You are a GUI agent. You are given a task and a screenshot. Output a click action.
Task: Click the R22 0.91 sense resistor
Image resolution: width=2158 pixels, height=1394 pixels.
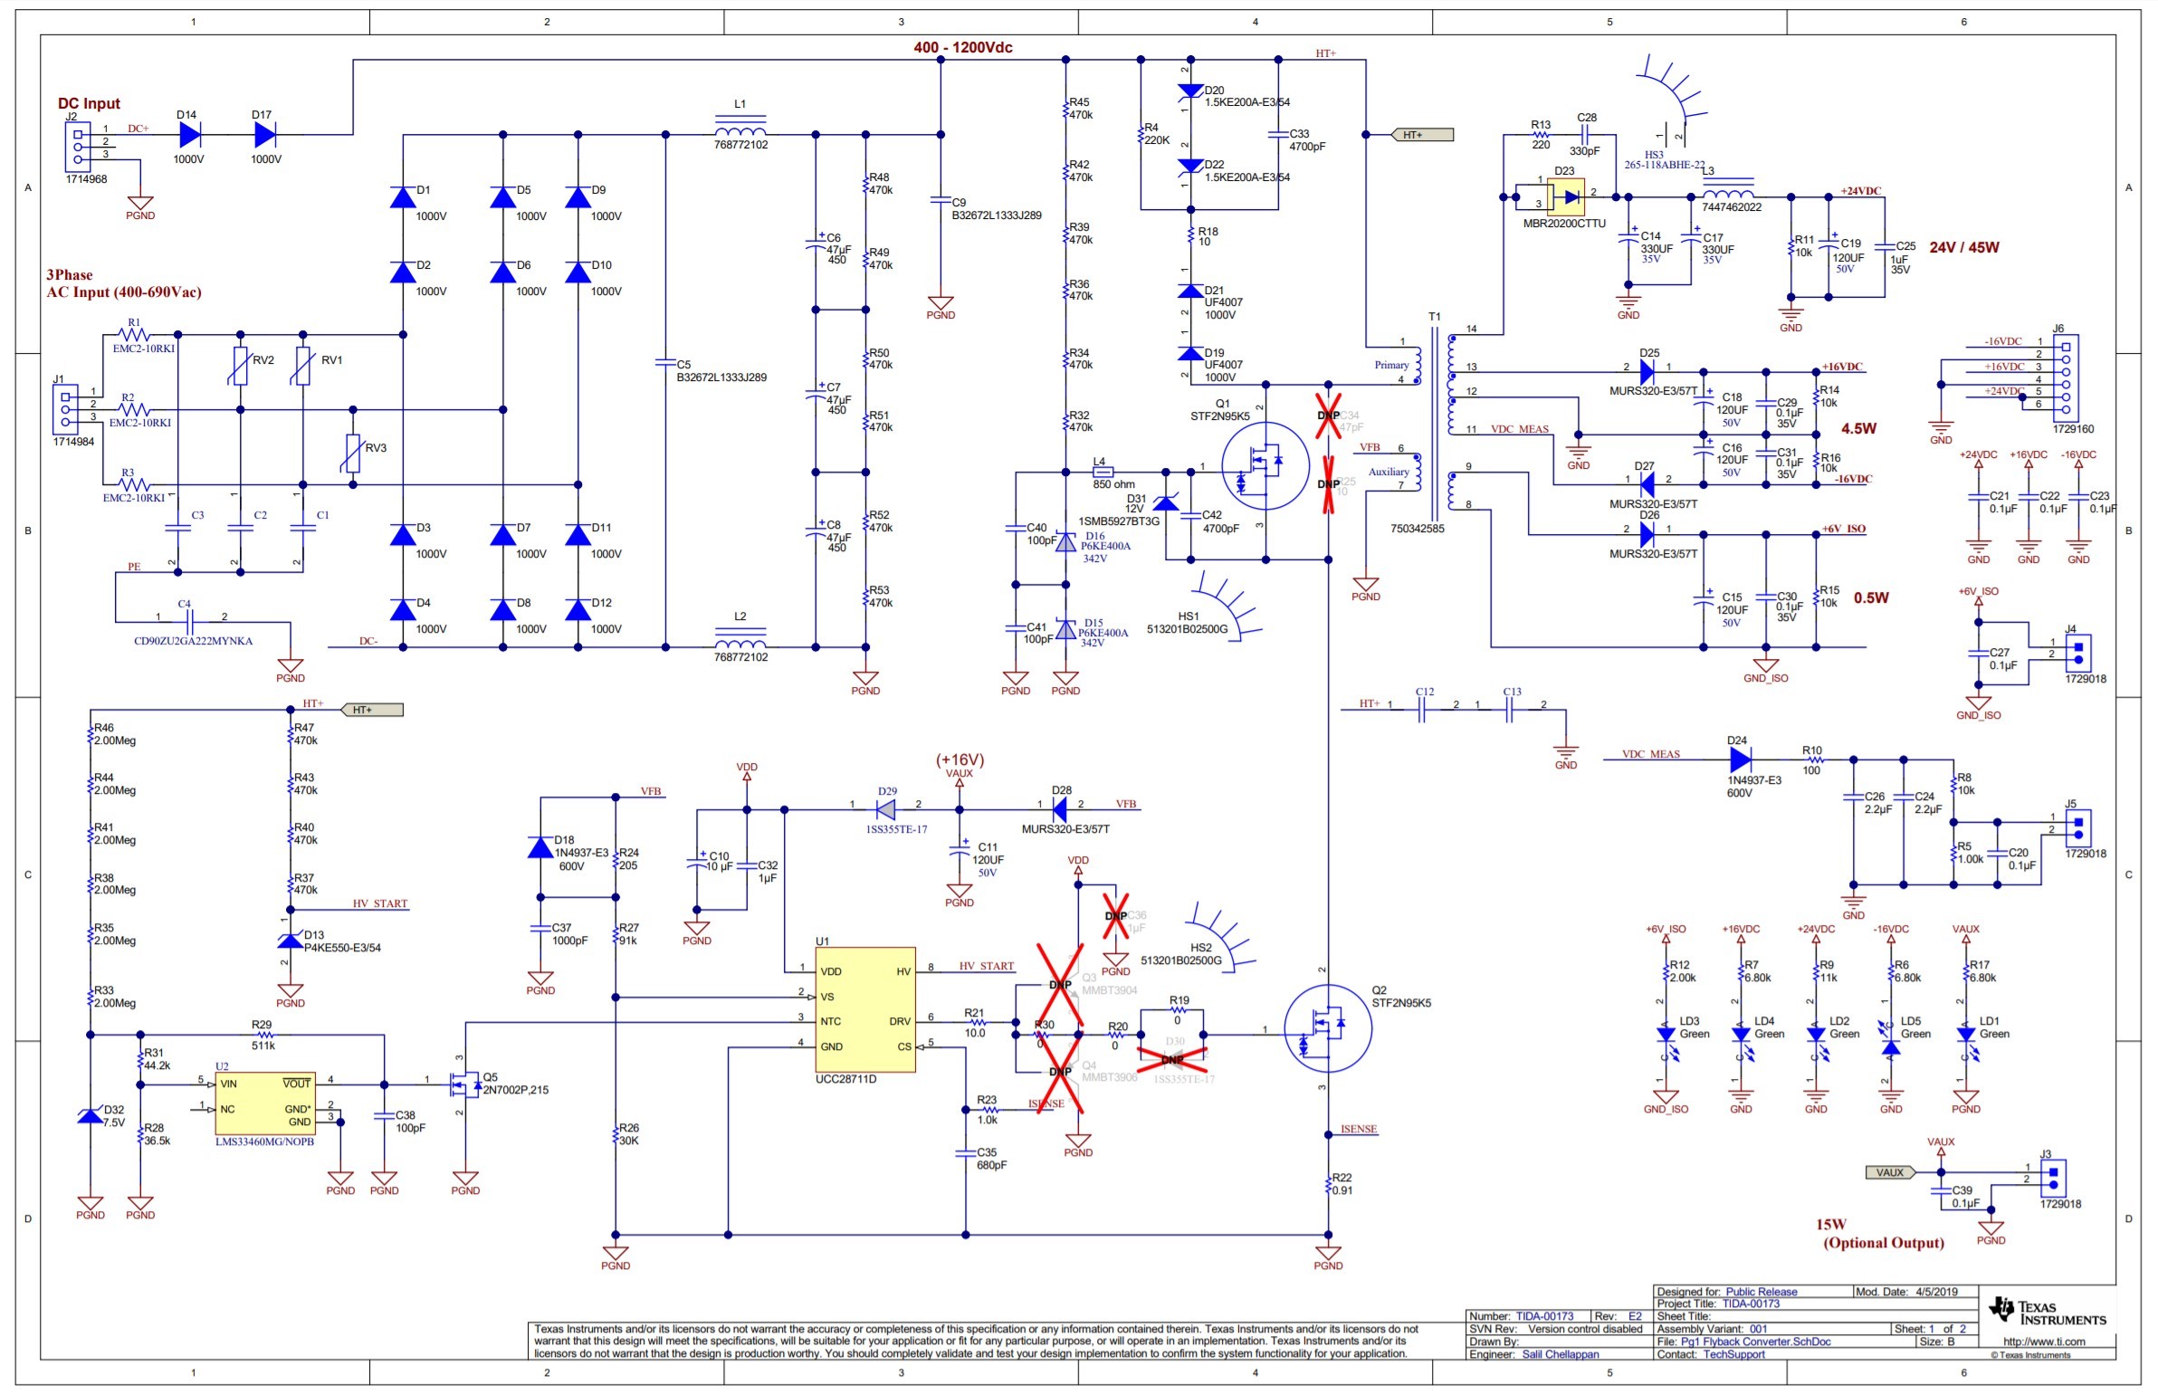[x=1329, y=1183]
